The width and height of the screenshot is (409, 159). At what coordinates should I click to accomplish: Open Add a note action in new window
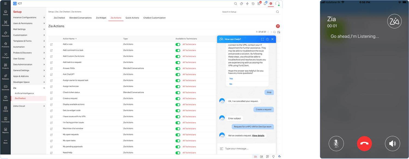click(51, 44)
